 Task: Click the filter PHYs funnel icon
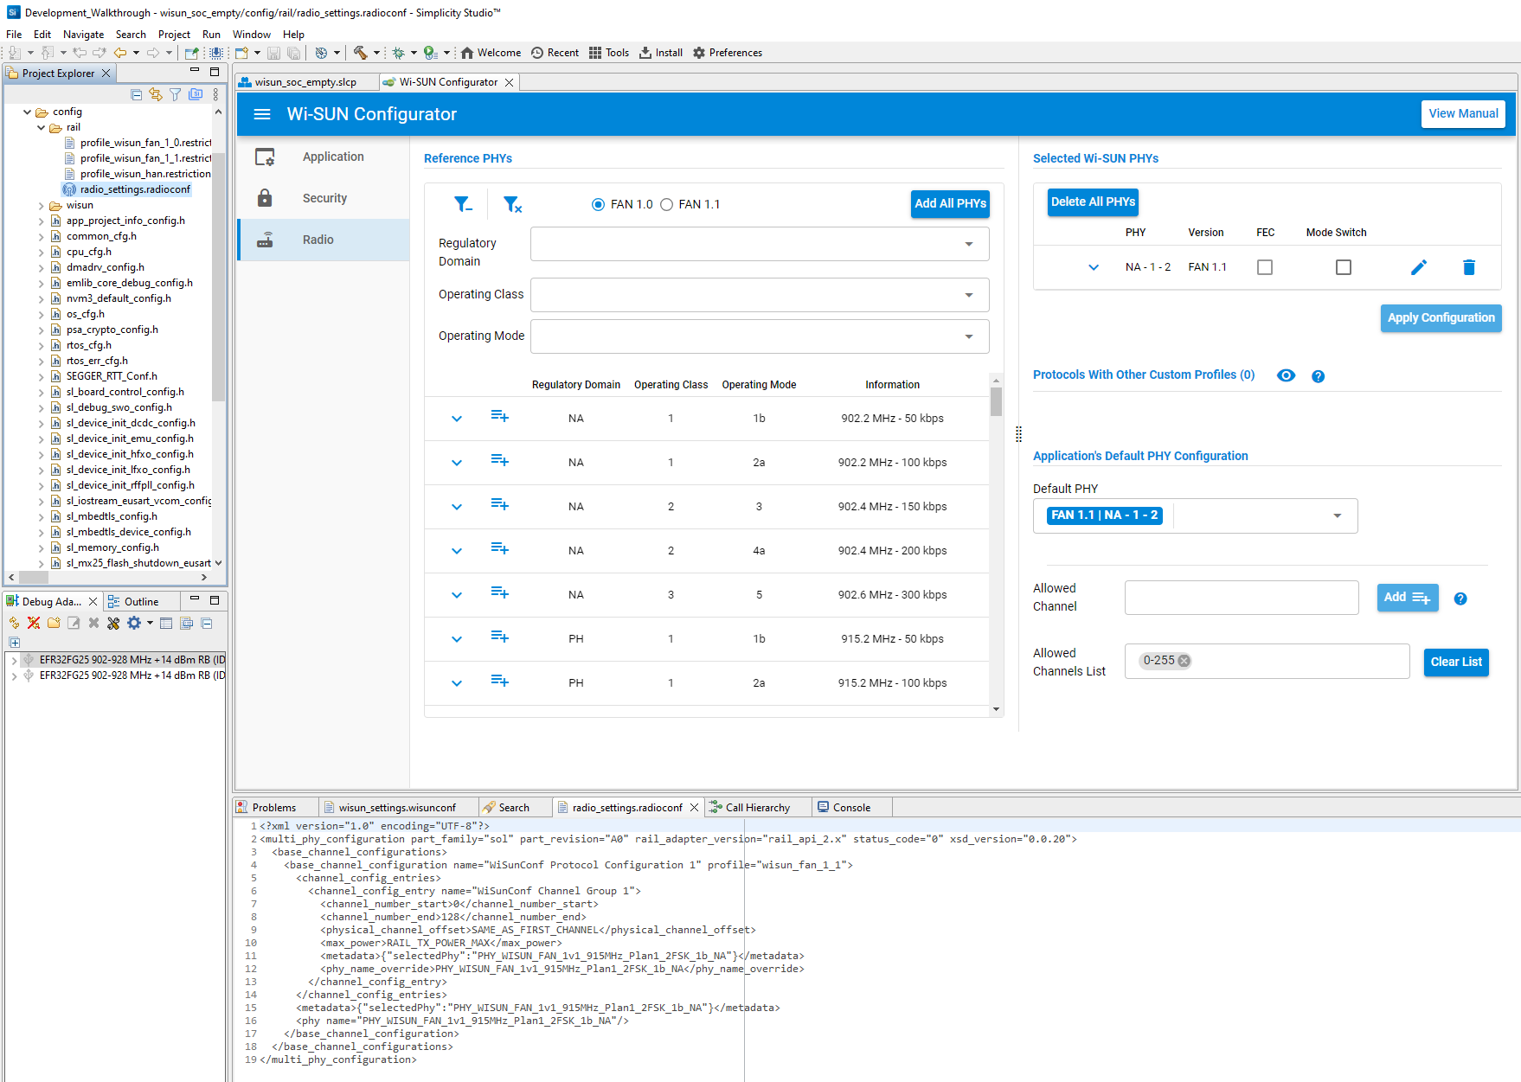click(463, 204)
